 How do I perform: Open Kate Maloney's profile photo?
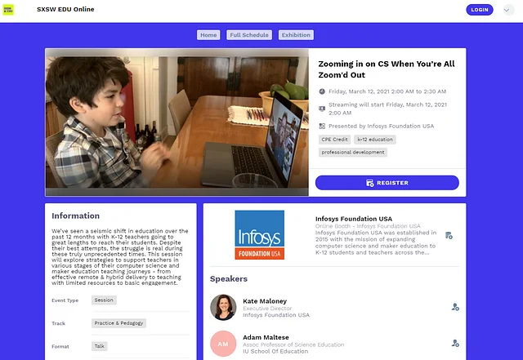coord(223,307)
